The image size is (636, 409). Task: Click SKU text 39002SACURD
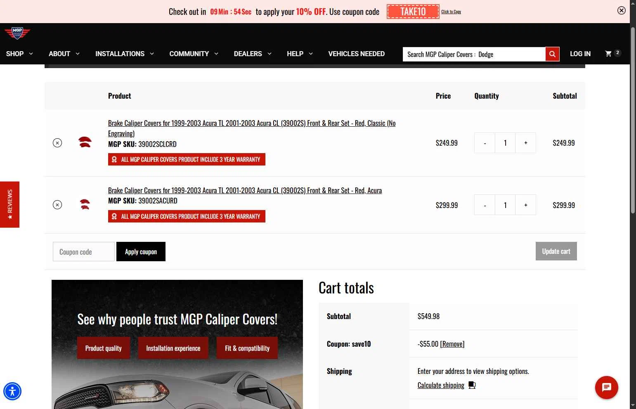pyautogui.click(x=158, y=201)
